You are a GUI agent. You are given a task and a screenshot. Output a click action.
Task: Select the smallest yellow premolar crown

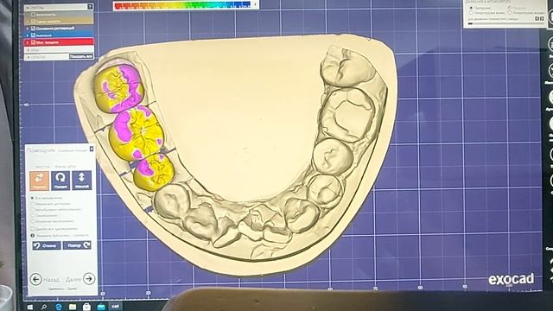coord(154,173)
